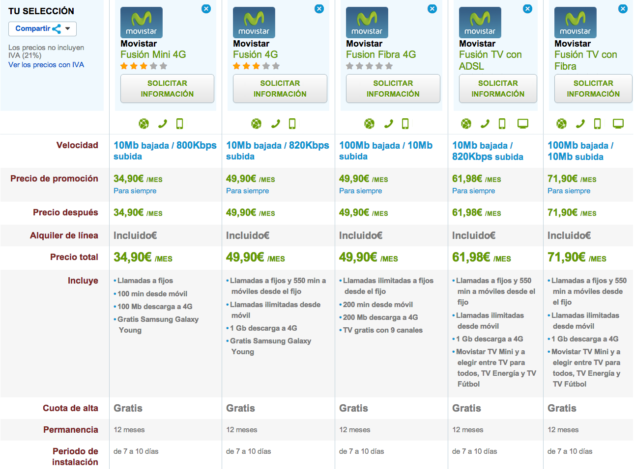Viewport: 634px width, 469px height.
Task: Open the Fusión TV con ADSL title
Action: point(490,60)
